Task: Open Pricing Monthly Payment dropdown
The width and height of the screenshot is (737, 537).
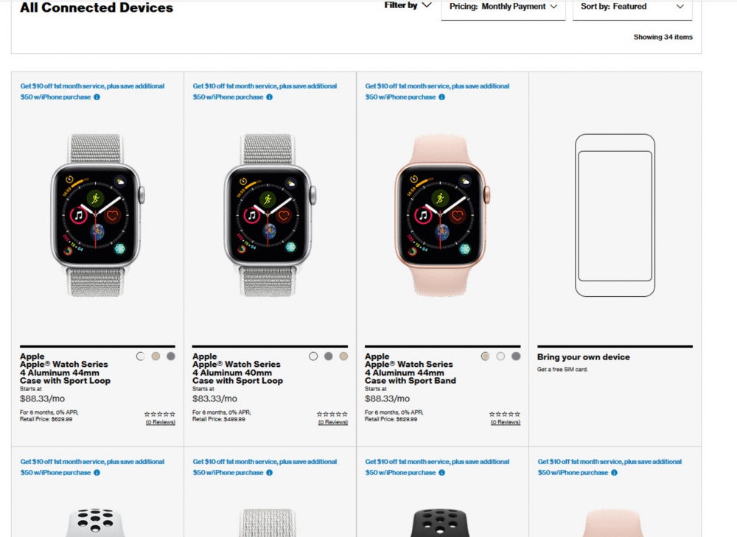Action: point(503,7)
